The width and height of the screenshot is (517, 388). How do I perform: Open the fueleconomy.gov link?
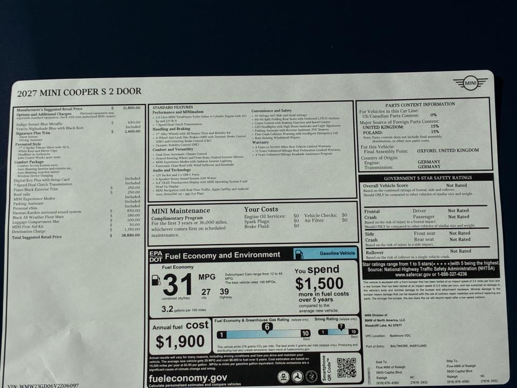(x=188, y=378)
